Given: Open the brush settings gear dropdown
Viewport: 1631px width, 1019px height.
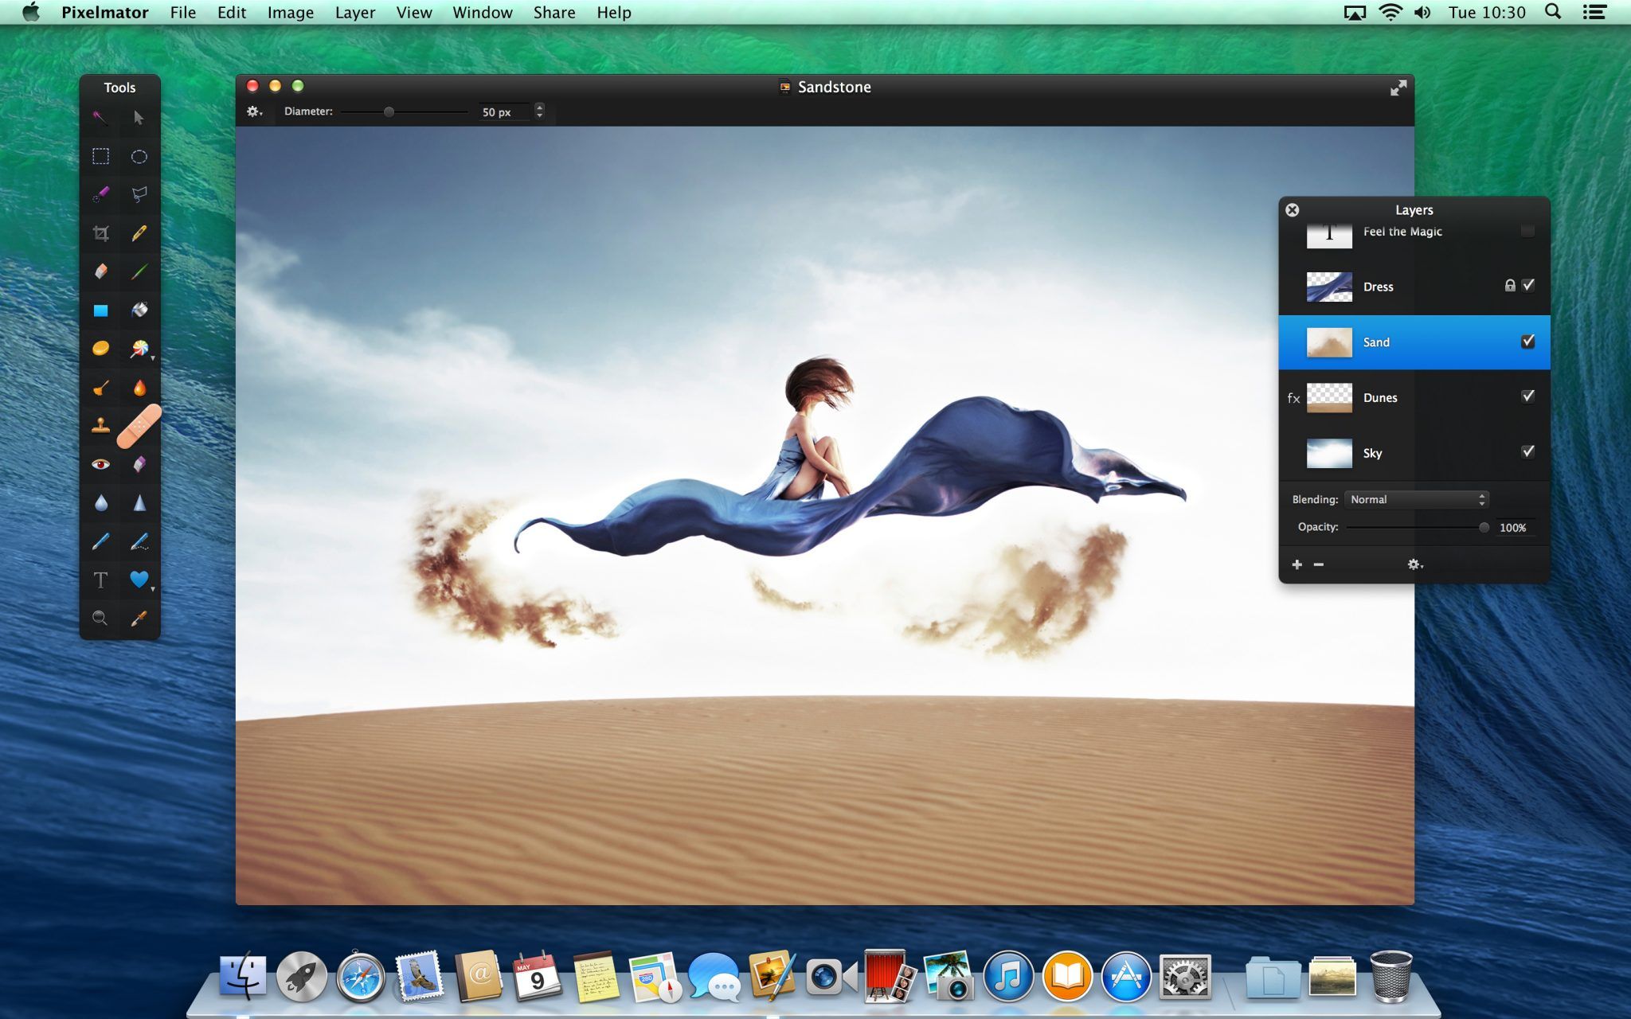Looking at the screenshot, I should pos(254,112).
